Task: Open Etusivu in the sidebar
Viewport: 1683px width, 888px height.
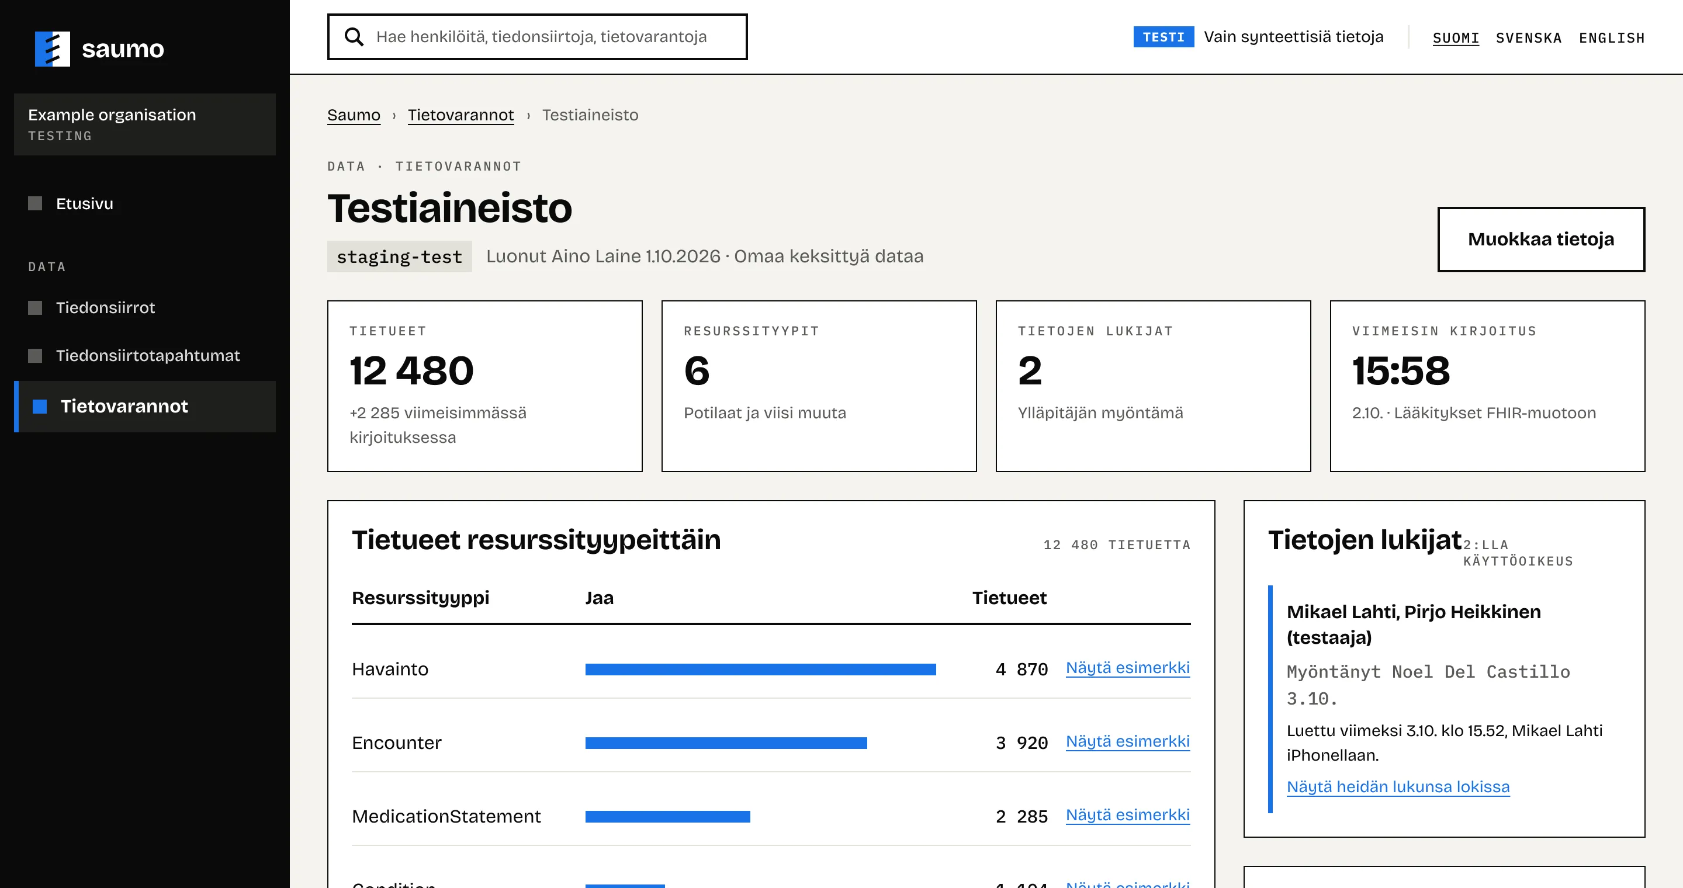Action: [x=145, y=204]
